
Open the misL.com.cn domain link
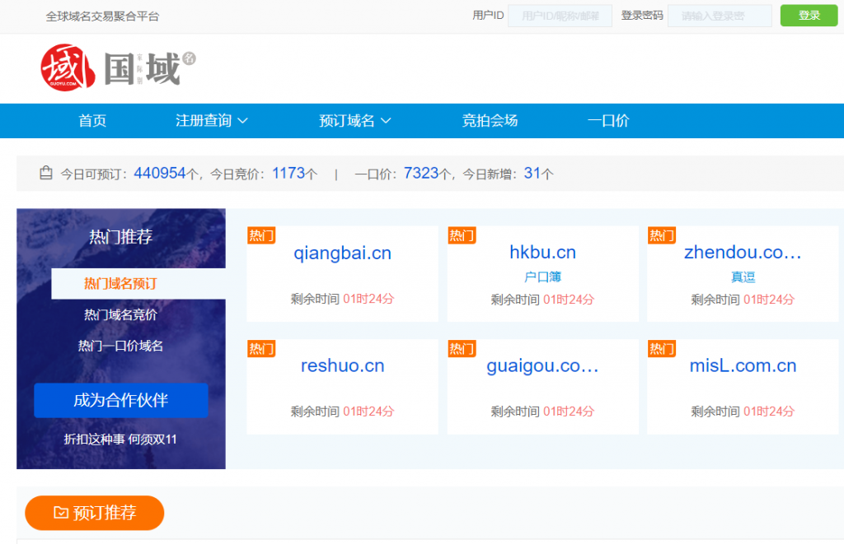pyautogui.click(x=743, y=365)
